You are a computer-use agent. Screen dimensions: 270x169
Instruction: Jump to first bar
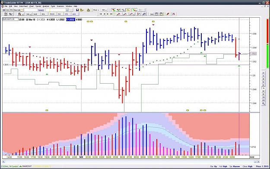(x=101, y=14)
